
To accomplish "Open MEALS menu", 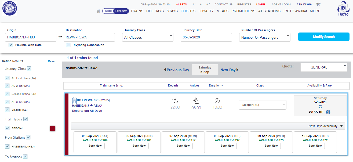I will 223,11.
